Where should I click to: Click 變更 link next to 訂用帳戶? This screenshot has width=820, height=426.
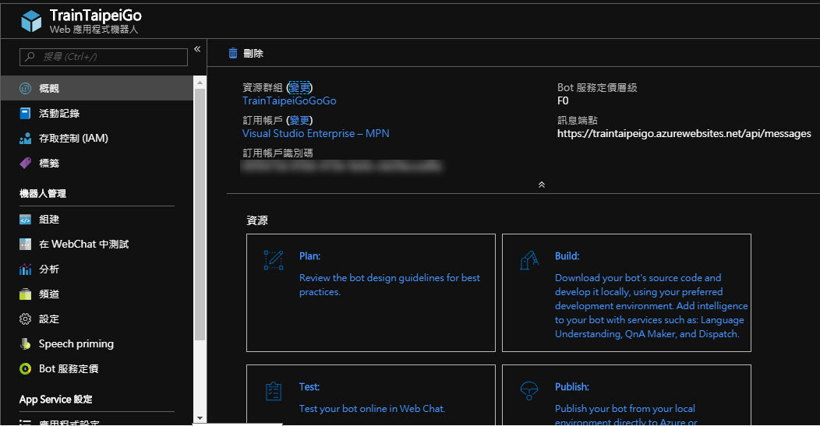point(299,120)
